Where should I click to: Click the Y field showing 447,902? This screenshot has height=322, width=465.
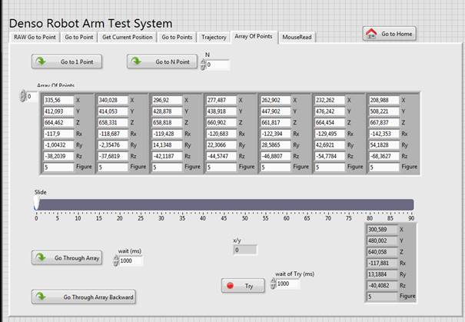tap(275, 111)
